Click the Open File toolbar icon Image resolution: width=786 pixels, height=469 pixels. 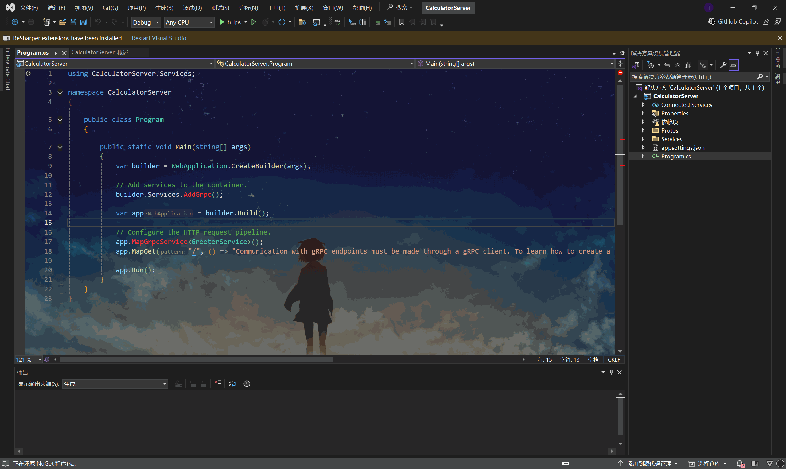coord(63,22)
